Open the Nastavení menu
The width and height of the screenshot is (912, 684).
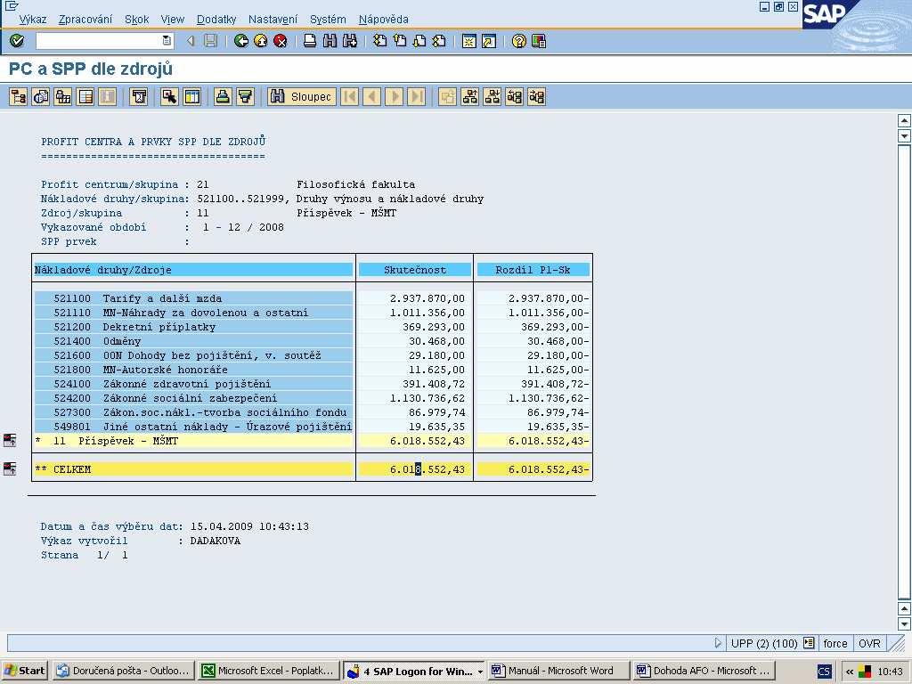coord(273,20)
